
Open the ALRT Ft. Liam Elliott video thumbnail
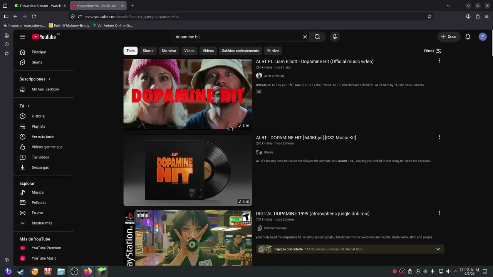188,94
